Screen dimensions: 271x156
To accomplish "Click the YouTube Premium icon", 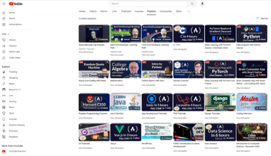I will coord(4,151).
